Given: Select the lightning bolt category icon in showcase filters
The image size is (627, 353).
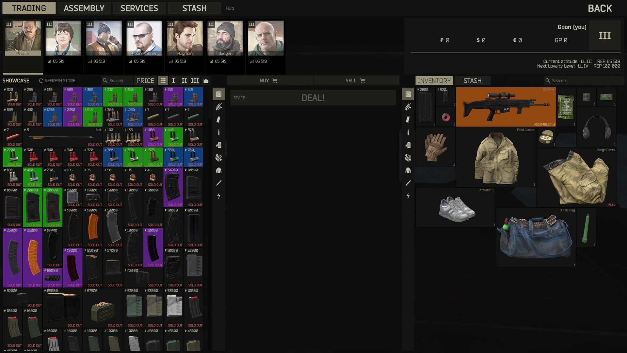Looking at the screenshot, I should (219, 196).
